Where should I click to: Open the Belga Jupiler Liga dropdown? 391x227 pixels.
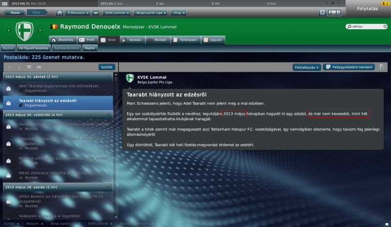click(151, 13)
